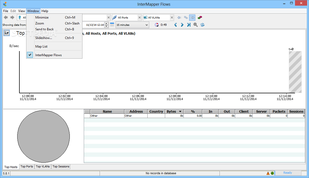The height and width of the screenshot is (178, 309).
Task: Sort table by Packets column
Action: tap(279, 112)
